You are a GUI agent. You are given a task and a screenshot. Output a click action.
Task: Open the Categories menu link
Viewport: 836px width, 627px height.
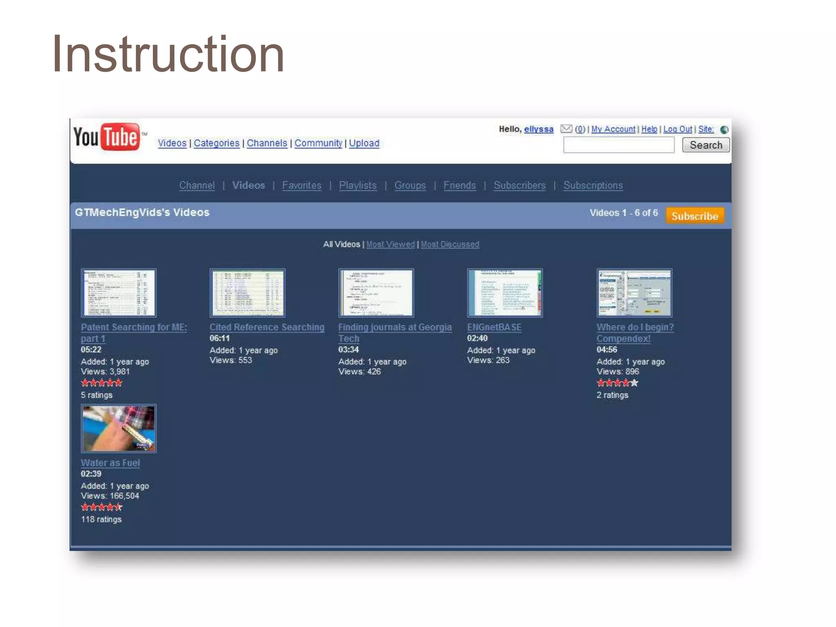click(x=216, y=143)
